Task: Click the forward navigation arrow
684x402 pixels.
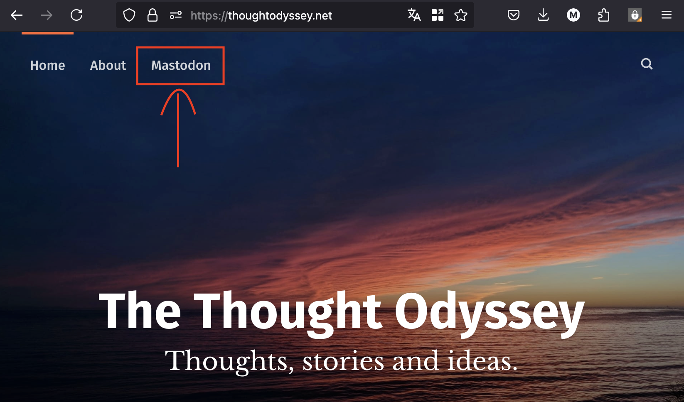Action: click(x=47, y=15)
